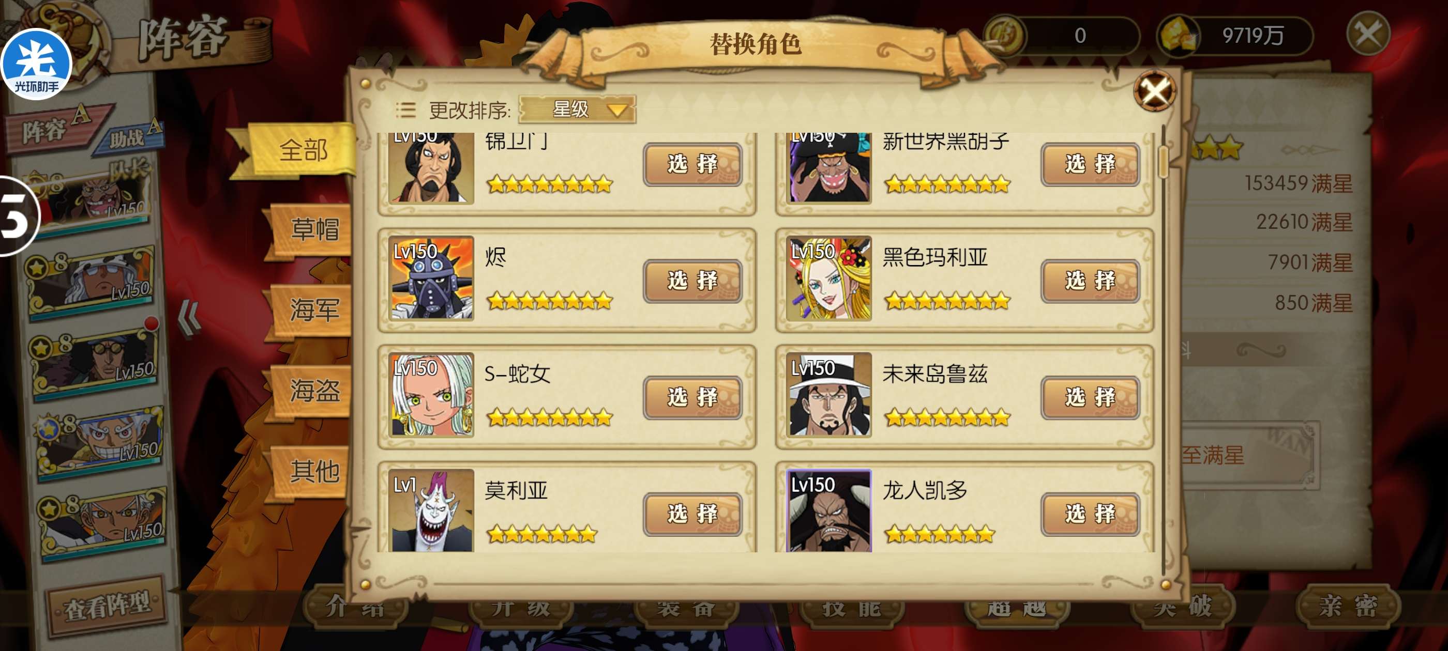Click the 光环助手 floating assistant icon
Viewport: 1448px width, 651px height.
click(x=36, y=64)
